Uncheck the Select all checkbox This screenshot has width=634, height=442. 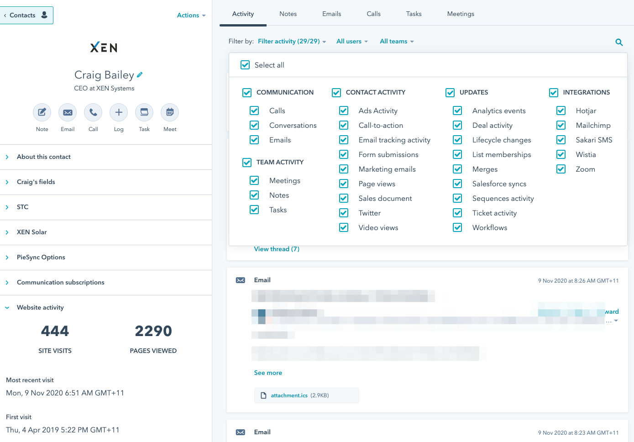pyautogui.click(x=245, y=65)
